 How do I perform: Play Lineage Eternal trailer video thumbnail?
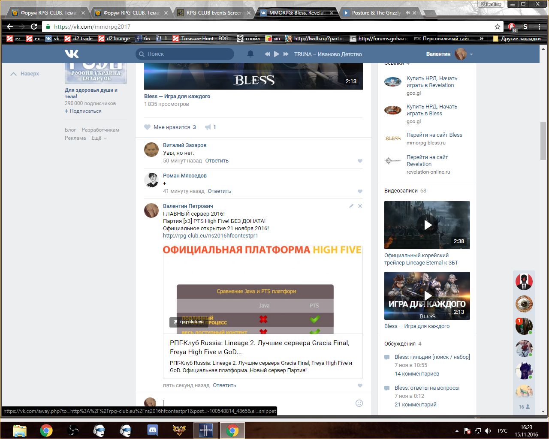pyautogui.click(x=427, y=225)
